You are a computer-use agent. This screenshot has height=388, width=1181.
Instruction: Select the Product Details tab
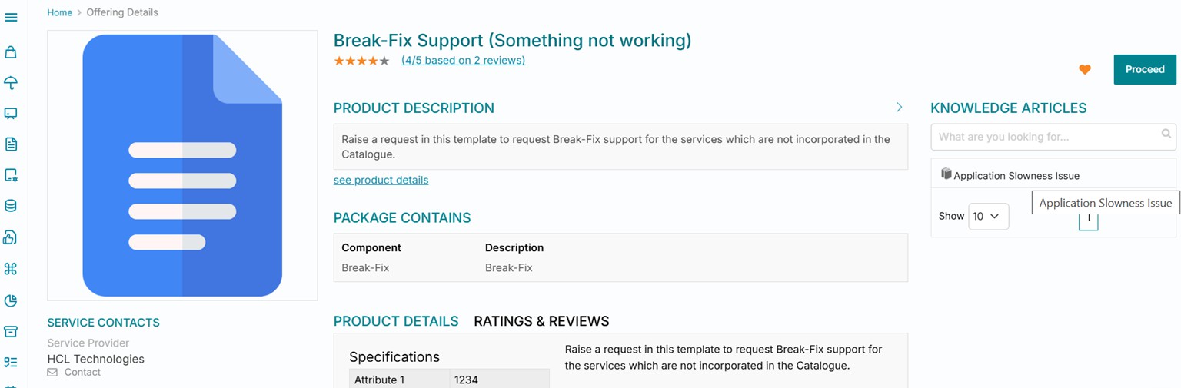pos(396,321)
